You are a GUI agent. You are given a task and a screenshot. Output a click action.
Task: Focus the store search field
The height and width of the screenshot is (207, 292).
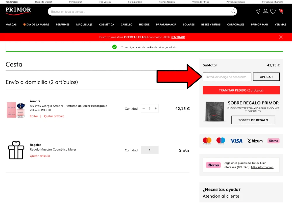point(142,12)
